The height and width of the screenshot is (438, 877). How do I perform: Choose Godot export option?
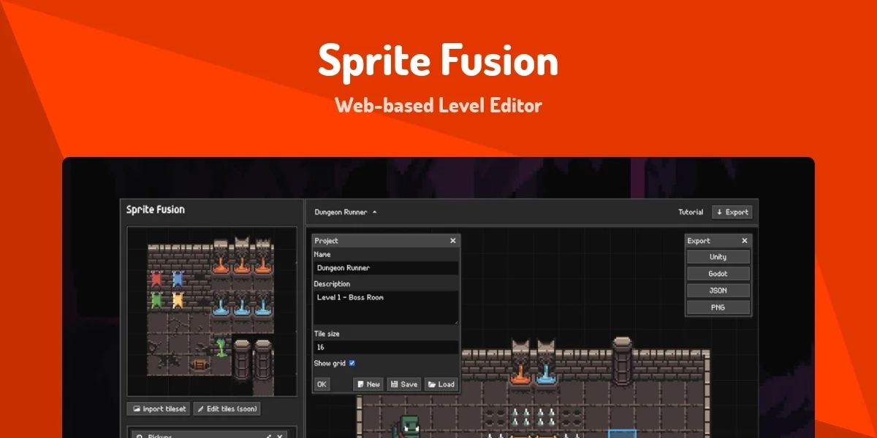point(718,274)
